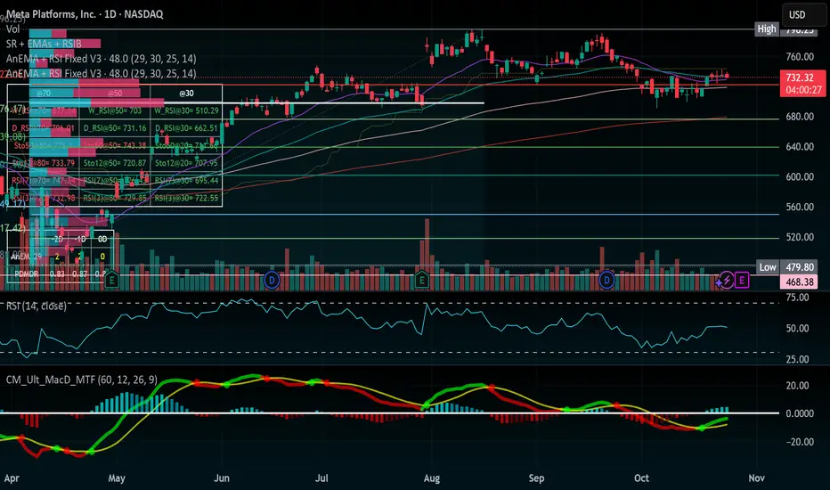Screen dimensions: 830x490
Task: Click the Low price label
Action: (768, 267)
